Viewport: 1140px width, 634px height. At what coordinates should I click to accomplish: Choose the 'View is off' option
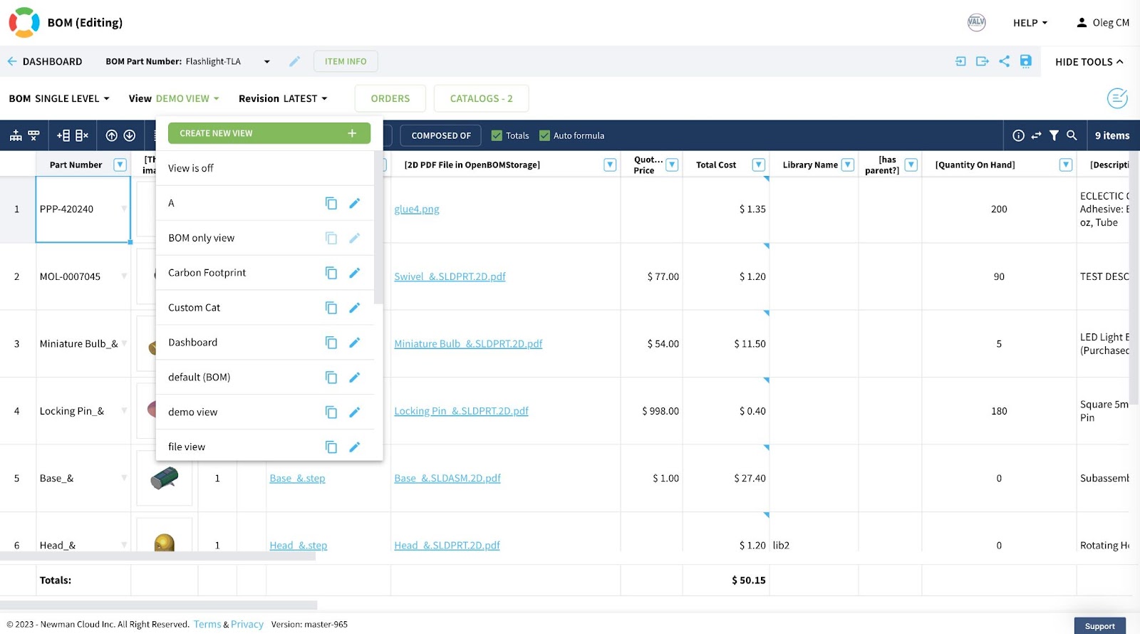coord(191,168)
